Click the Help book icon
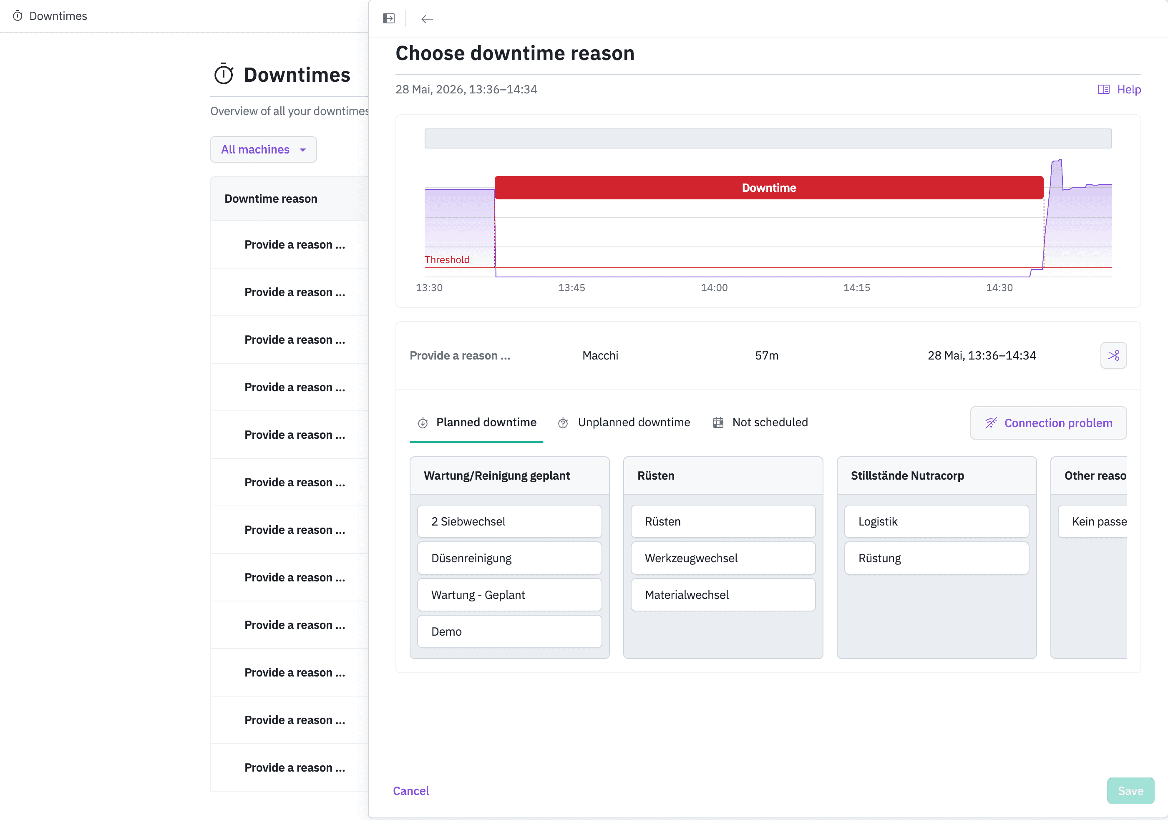Screen dimensions: 1168x820 tap(1103, 90)
